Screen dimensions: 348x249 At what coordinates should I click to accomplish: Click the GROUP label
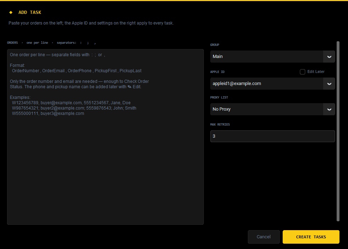[x=214, y=45]
